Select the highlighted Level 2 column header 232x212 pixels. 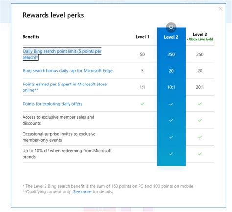(x=171, y=37)
